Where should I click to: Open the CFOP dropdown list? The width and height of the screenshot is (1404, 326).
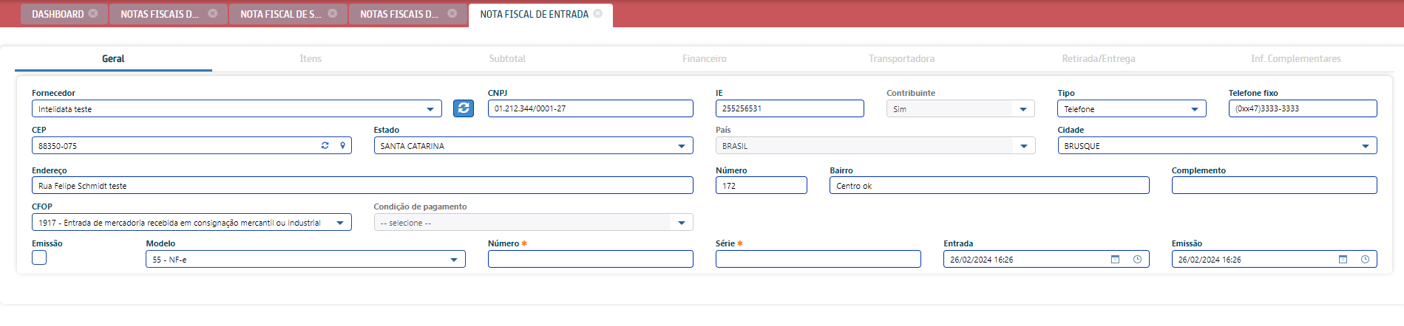click(340, 223)
